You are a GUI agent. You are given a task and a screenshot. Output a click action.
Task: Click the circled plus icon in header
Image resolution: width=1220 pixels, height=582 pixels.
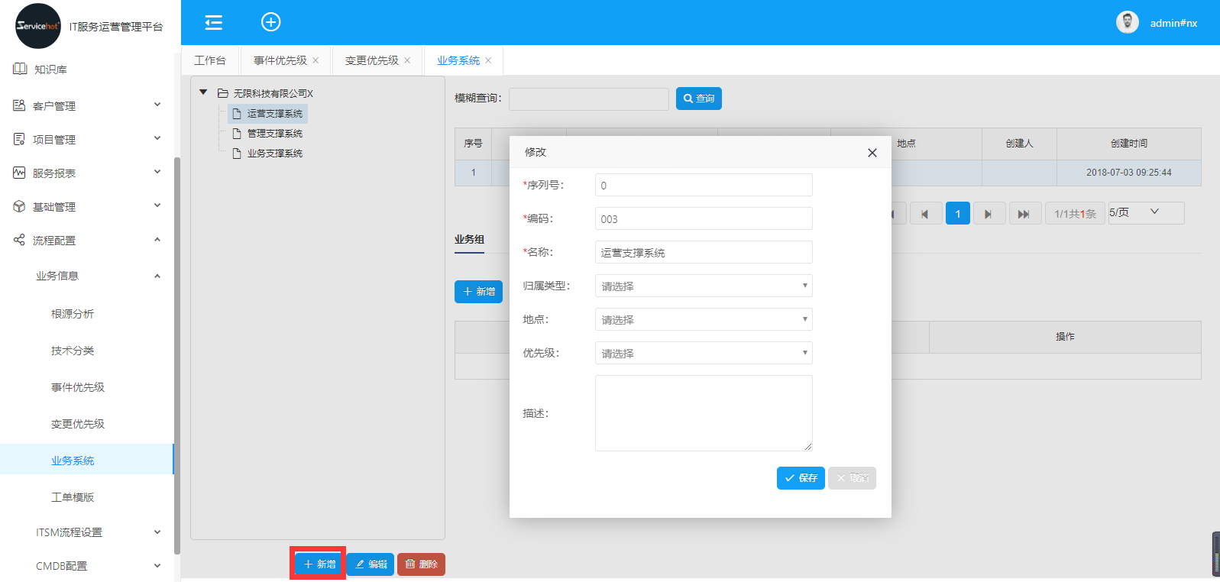tap(271, 22)
